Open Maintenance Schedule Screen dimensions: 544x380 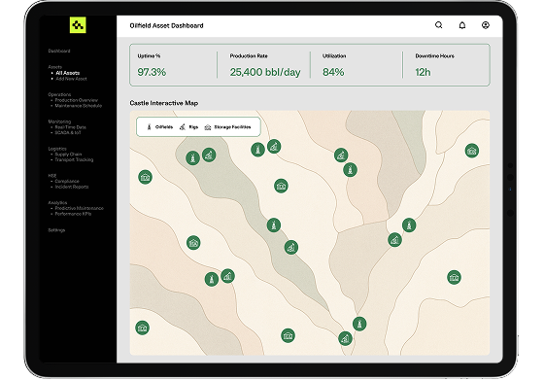[79, 106]
